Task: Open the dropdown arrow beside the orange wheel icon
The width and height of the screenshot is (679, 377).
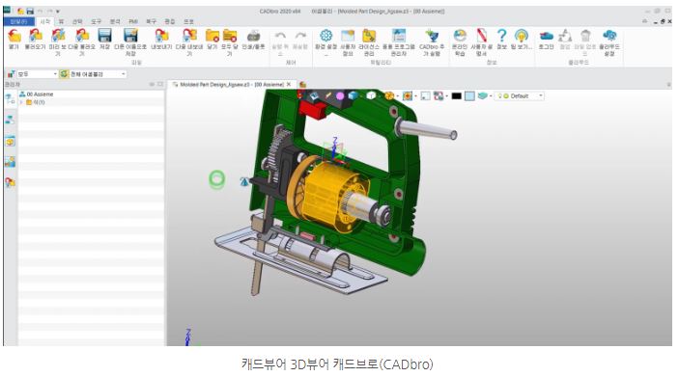Action: click(x=397, y=96)
